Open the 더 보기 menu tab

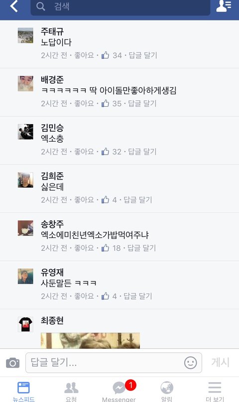(215, 391)
